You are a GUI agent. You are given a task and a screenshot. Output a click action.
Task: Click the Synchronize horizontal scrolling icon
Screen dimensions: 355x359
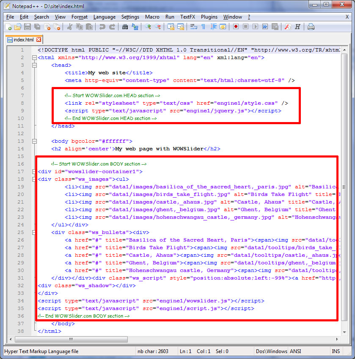click(181, 27)
